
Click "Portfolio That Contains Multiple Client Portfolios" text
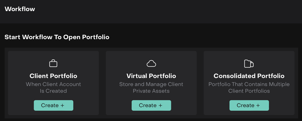point(249,88)
